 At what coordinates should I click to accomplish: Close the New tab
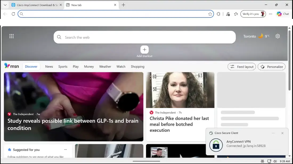[x=115, y=5]
